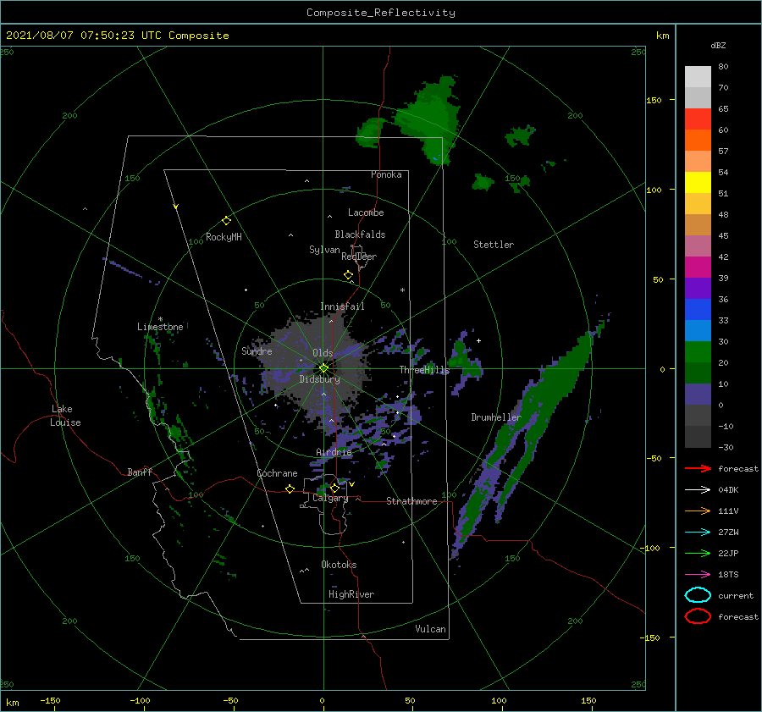762x712 pixels.
Task: Click the Sylvan label on the map
Action: [324, 250]
